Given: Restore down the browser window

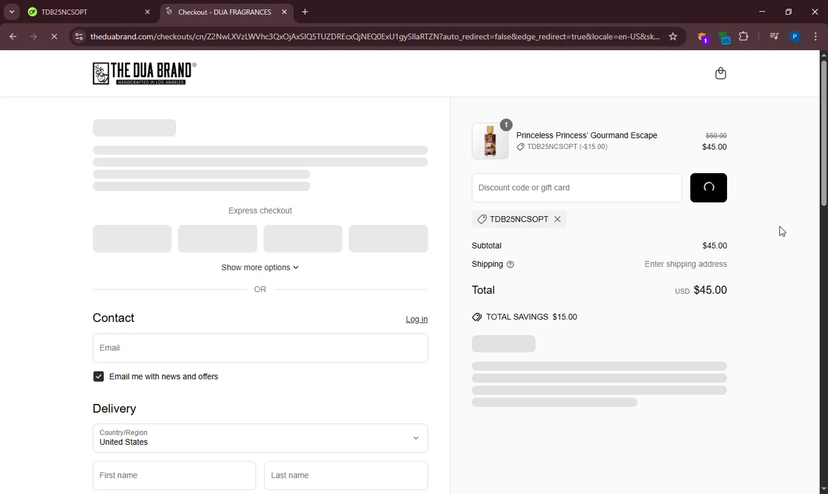Looking at the screenshot, I should (x=788, y=12).
